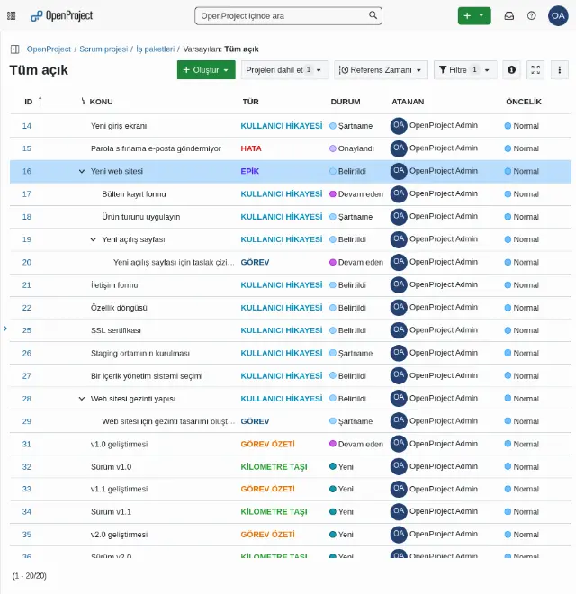Click KİLOMETRE TAŞI type in row 34
Image resolution: width=576 pixels, height=594 pixels.
pyautogui.click(x=274, y=512)
